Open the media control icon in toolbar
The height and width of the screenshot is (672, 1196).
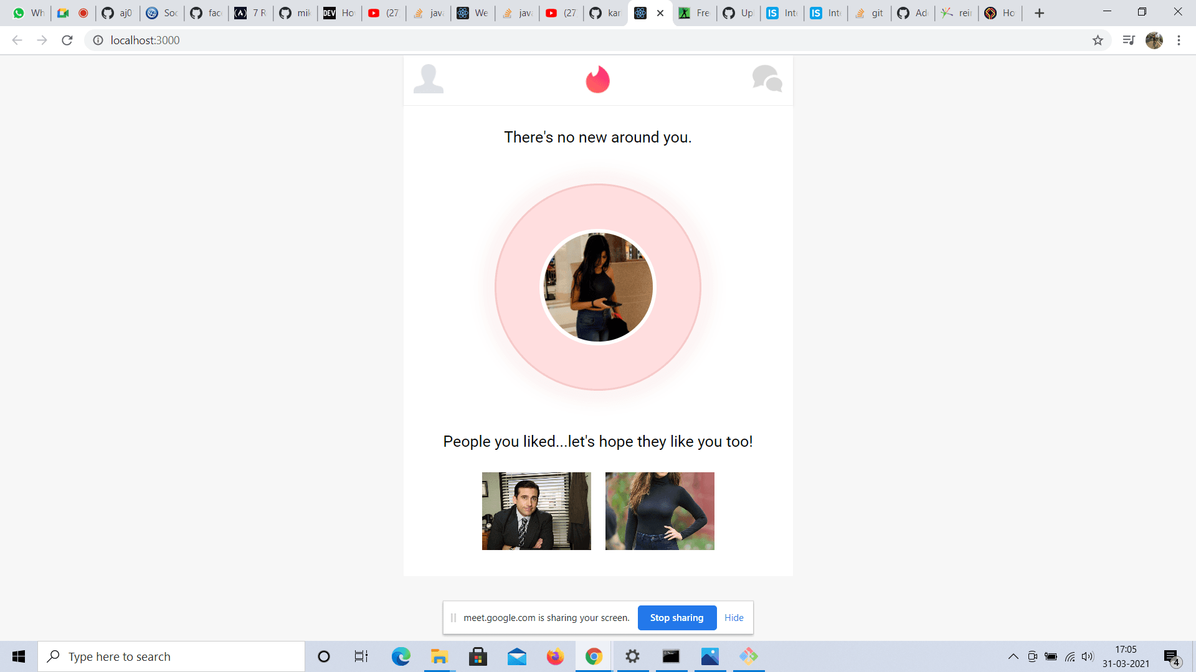(1128, 40)
